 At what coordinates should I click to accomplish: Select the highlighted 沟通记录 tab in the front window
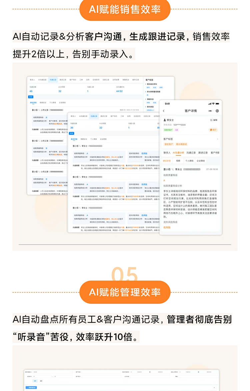point(94,116)
